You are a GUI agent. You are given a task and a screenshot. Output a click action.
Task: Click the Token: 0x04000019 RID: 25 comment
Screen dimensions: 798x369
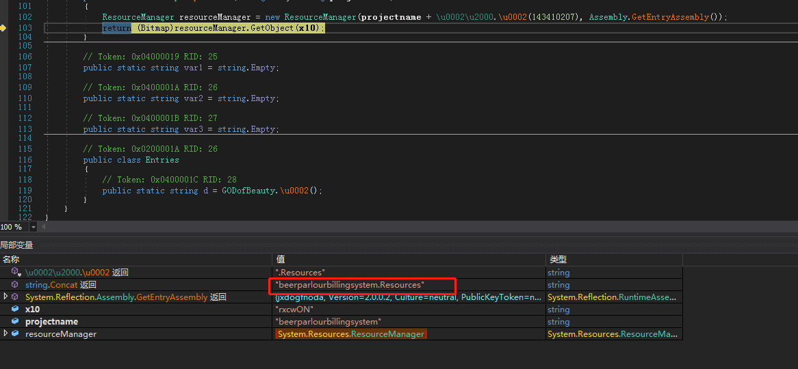(x=151, y=57)
